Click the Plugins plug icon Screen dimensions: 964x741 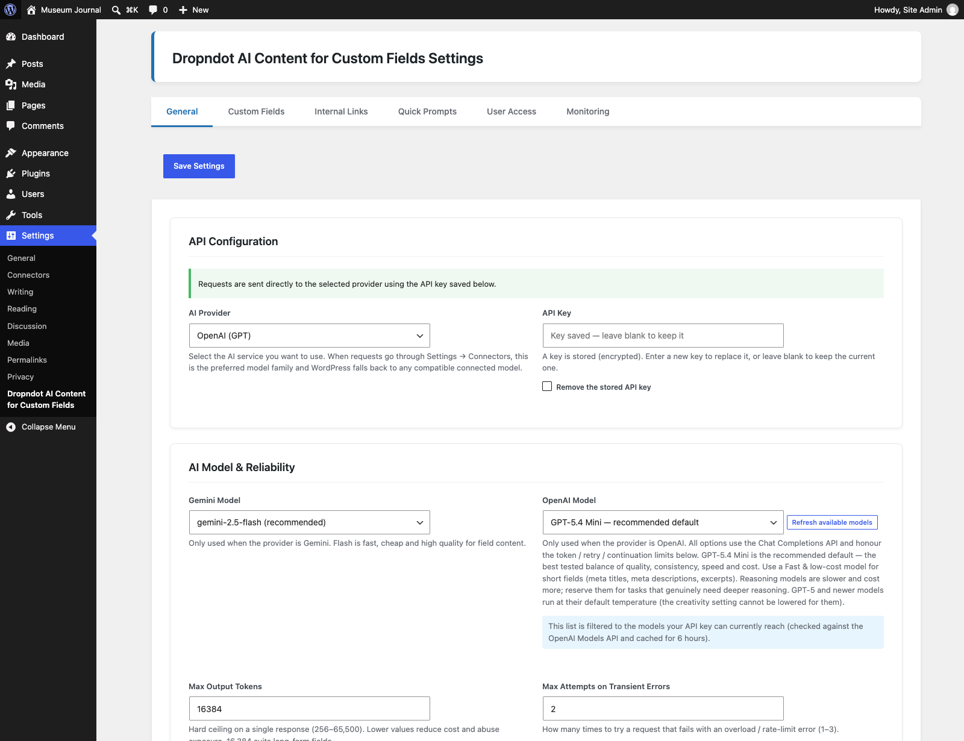pyautogui.click(x=11, y=174)
